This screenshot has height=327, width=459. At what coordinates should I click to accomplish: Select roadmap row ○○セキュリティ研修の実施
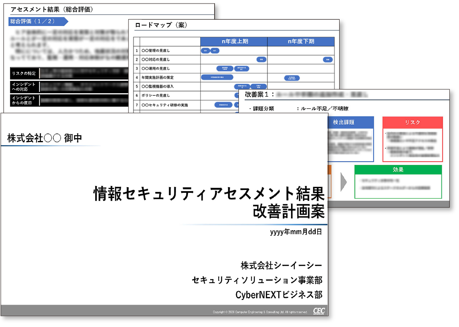coord(186,105)
